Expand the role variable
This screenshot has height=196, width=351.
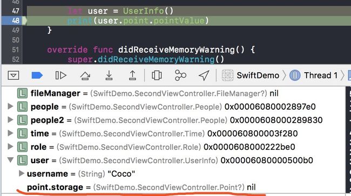click(10, 146)
